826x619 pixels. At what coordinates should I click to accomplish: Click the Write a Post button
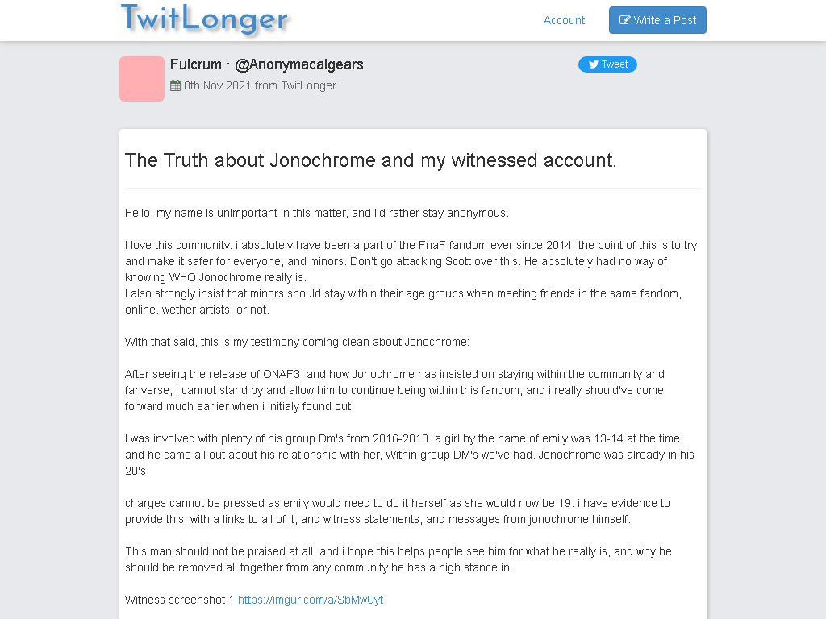click(x=657, y=20)
